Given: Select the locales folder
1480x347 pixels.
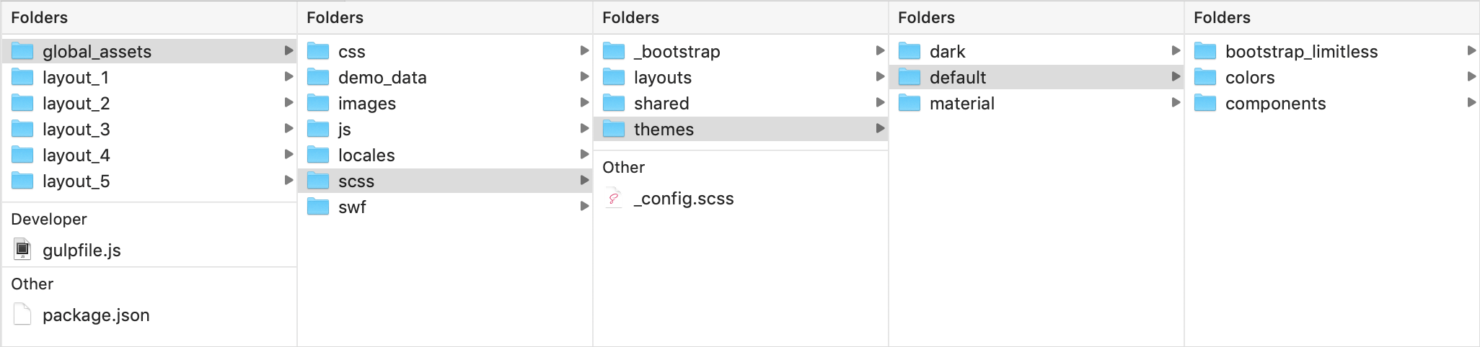Looking at the screenshot, I should point(445,155).
